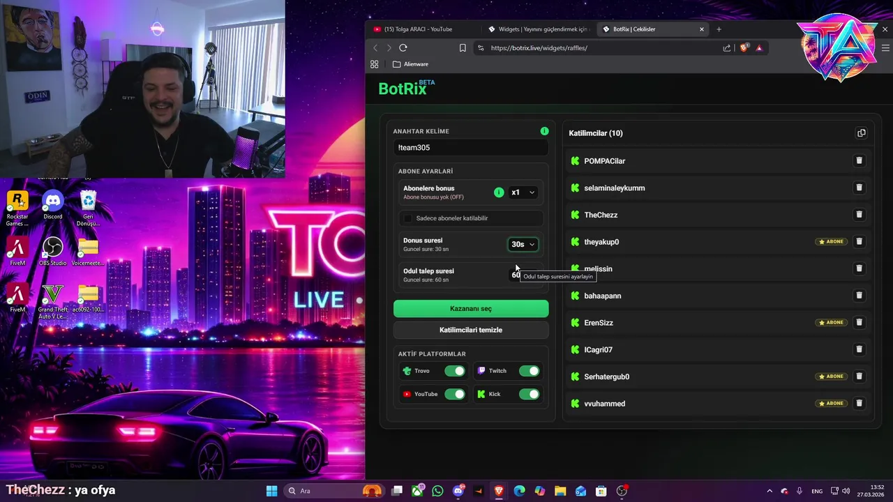Switch to the Widgets tab
The height and width of the screenshot is (502, 893).
538,29
